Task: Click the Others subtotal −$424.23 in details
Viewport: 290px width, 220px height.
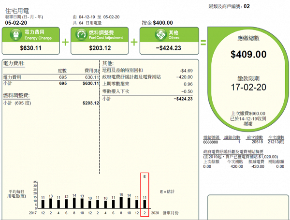Action: 183,99
